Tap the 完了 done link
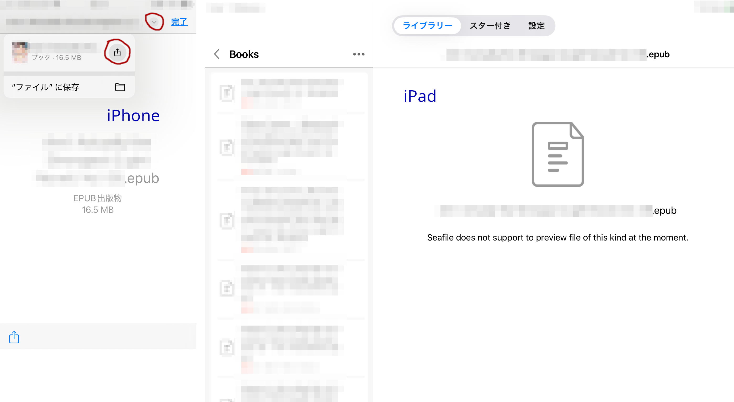734x402 pixels. (179, 22)
